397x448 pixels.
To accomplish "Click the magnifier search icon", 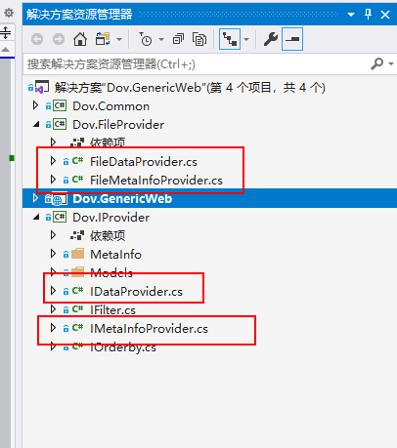I will coord(377,63).
